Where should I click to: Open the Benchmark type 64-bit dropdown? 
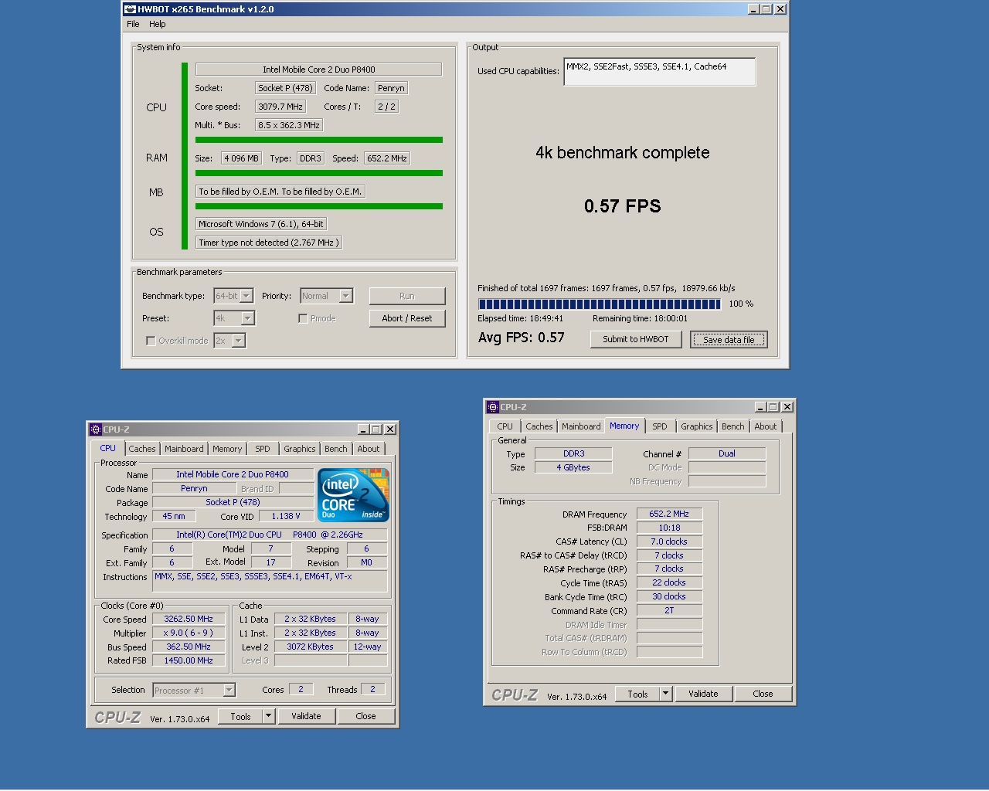pyautogui.click(x=233, y=296)
